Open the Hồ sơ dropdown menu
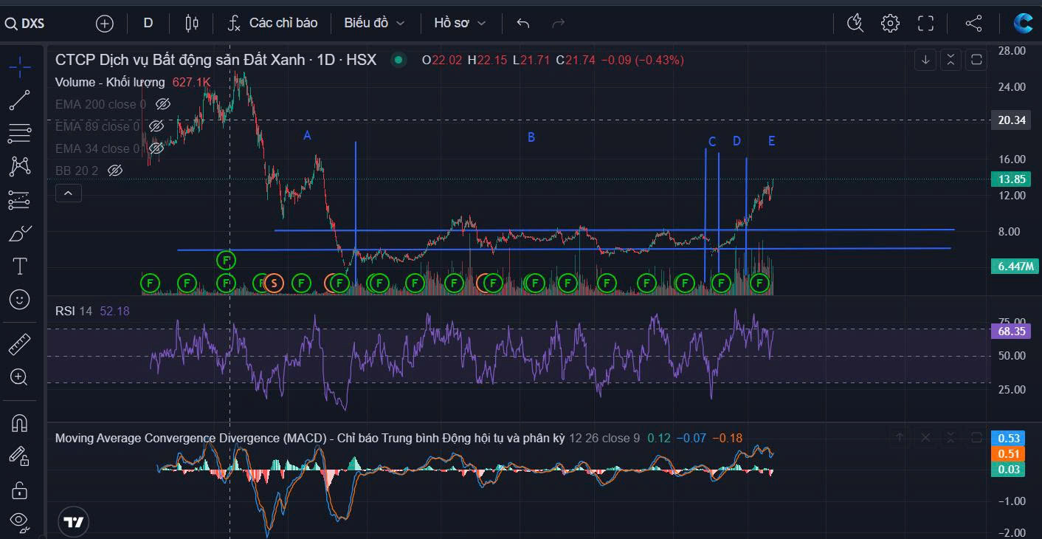1042x539 pixels. pos(460,23)
